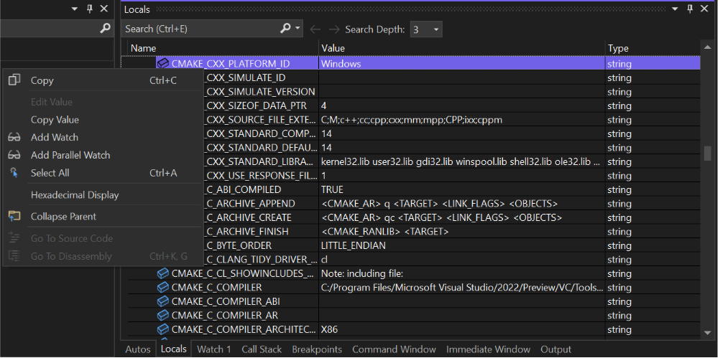Expand the search options dropdown beside magnifier
The height and width of the screenshot is (358, 720).
[x=298, y=29]
